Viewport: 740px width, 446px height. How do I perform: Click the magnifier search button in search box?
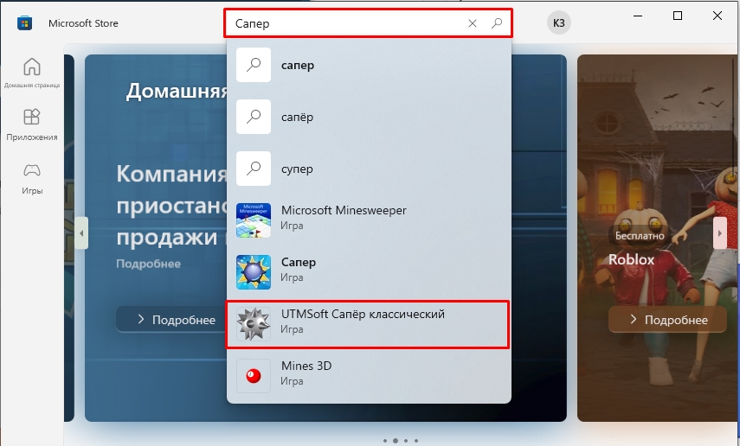click(x=497, y=23)
